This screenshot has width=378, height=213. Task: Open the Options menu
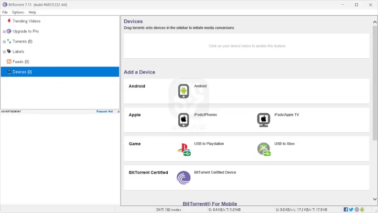coord(18,12)
